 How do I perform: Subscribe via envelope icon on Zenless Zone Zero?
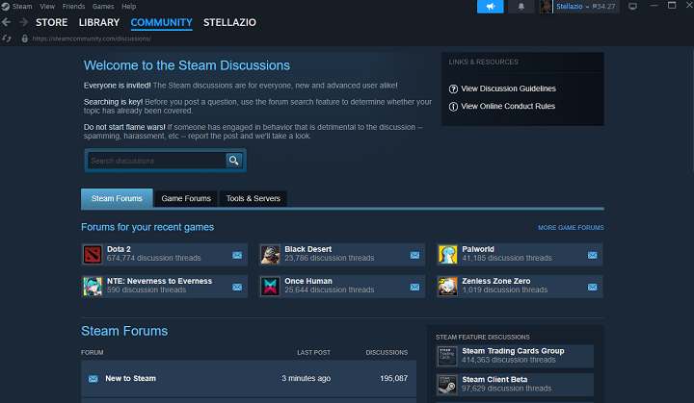pyautogui.click(x=592, y=287)
